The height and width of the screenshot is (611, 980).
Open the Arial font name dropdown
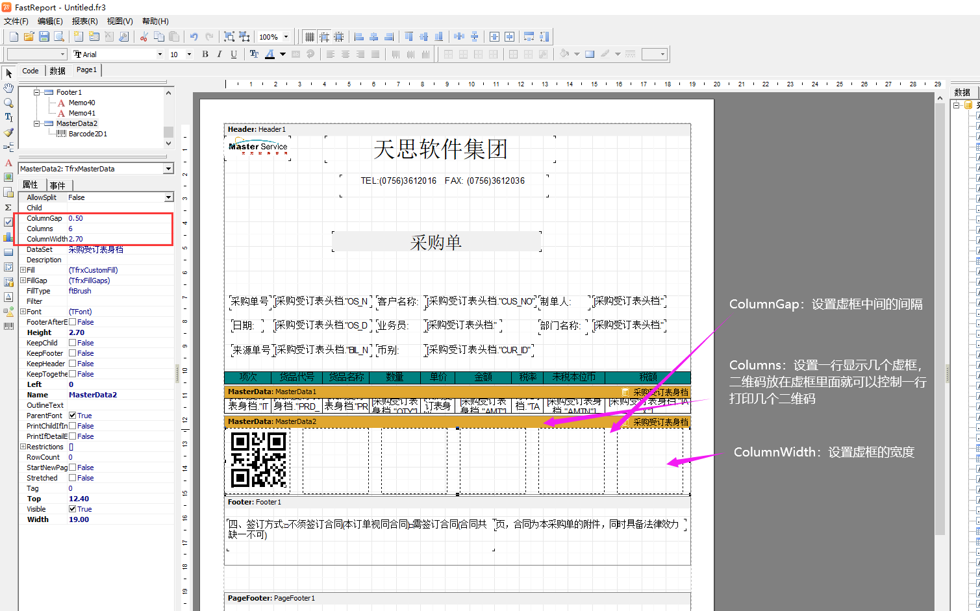tap(160, 55)
